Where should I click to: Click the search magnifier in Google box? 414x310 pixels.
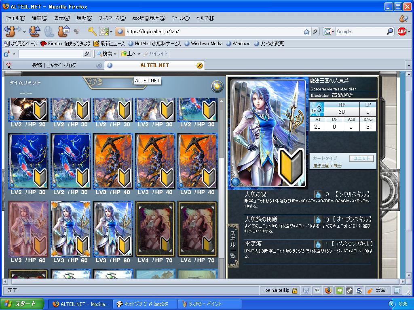390,31
